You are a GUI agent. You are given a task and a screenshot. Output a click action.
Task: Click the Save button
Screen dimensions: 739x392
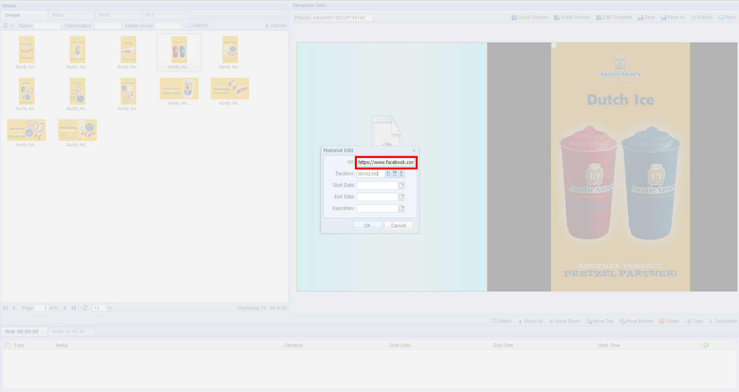click(646, 17)
